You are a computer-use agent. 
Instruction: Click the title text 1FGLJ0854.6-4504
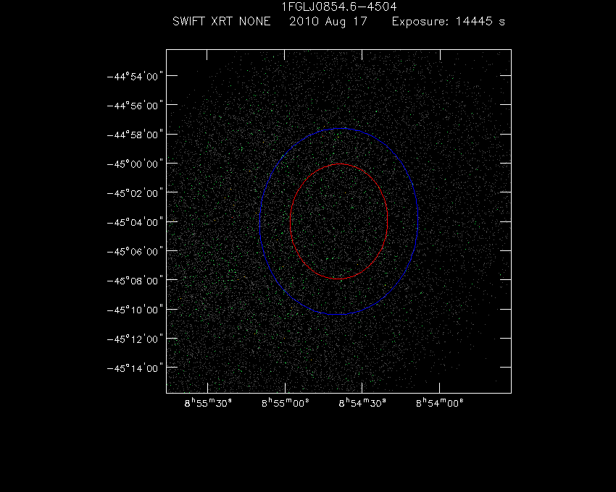click(x=339, y=7)
